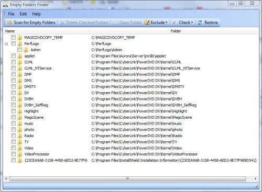Collapse the PerfLogs tree node
The width and height of the screenshot is (262, 192).
click(x=6, y=44)
